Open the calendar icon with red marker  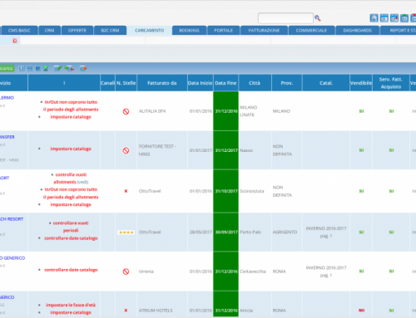click(x=394, y=18)
